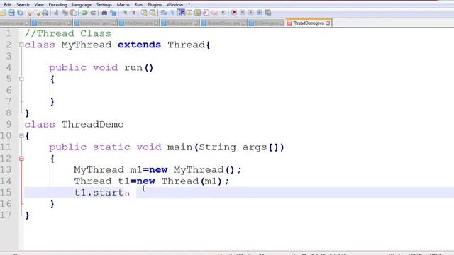This screenshot has height=255, width=454.
Task: Switch to the InherDemo.java tab
Action: [138, 23]
